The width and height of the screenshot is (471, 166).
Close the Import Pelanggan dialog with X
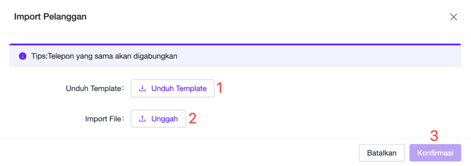click(x=453, y=17)
